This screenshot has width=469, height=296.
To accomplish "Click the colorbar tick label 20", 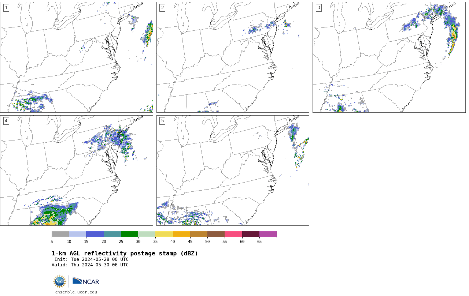I will click(104, 241).
